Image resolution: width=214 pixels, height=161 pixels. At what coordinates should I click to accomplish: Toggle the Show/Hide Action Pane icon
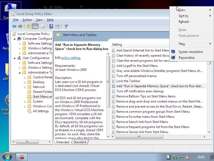click(58, 26)
